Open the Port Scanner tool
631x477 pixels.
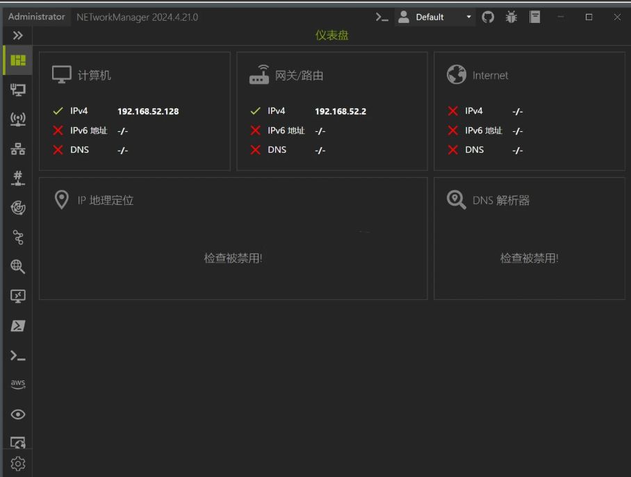pos(17,178)
